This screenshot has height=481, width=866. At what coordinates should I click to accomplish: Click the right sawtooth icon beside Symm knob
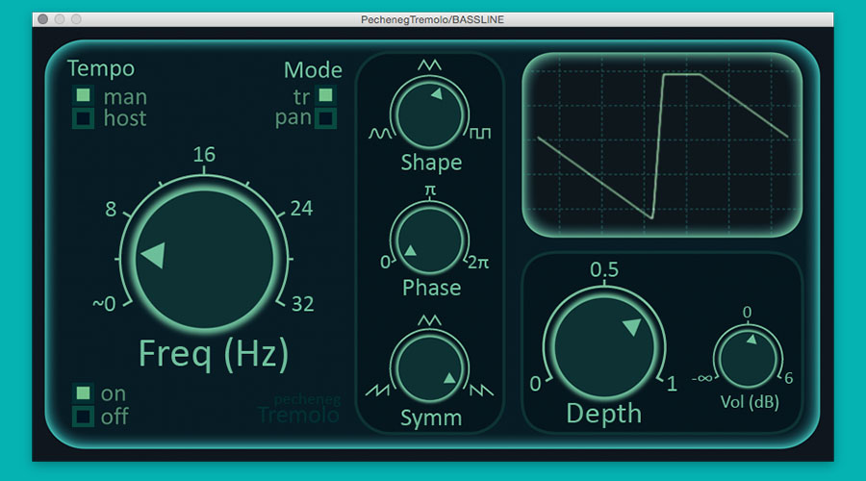[480, 390]
